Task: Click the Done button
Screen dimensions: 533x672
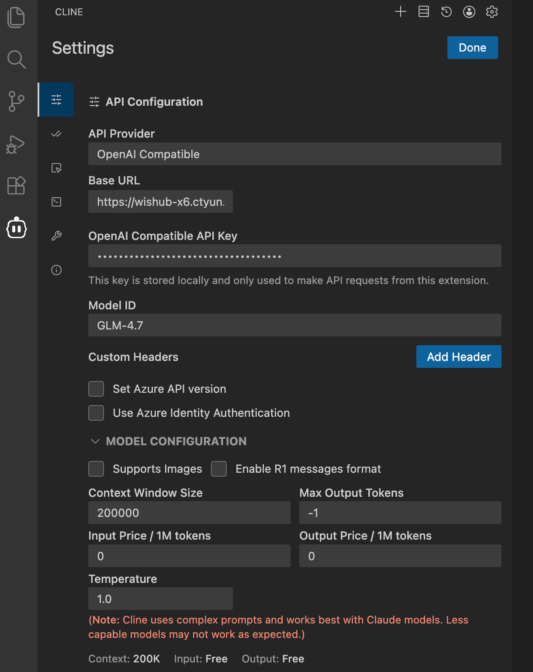Action: tap(472, 48)
